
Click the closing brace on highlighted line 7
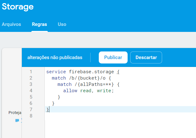(x=47, y=110)
